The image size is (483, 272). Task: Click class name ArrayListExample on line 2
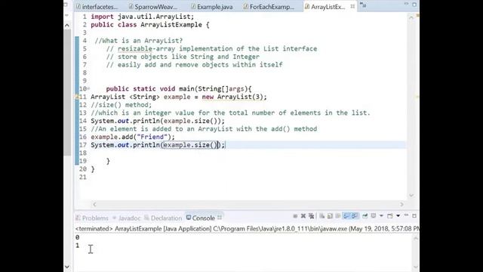click(171, 25)
